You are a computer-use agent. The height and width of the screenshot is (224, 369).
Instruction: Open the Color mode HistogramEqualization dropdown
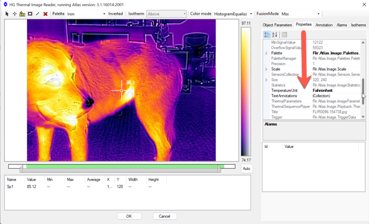tap(233, 14)
